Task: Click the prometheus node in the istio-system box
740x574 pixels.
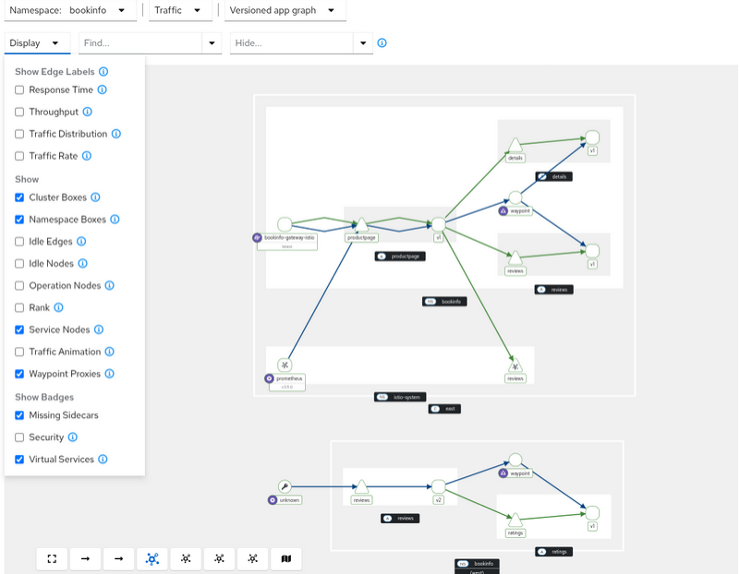Action: (286, 365)
